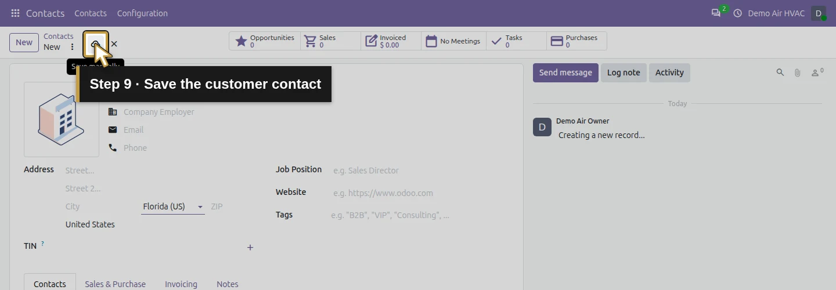
Task: Open the Florida (US) state dropdown
Action: coord(173,206)
